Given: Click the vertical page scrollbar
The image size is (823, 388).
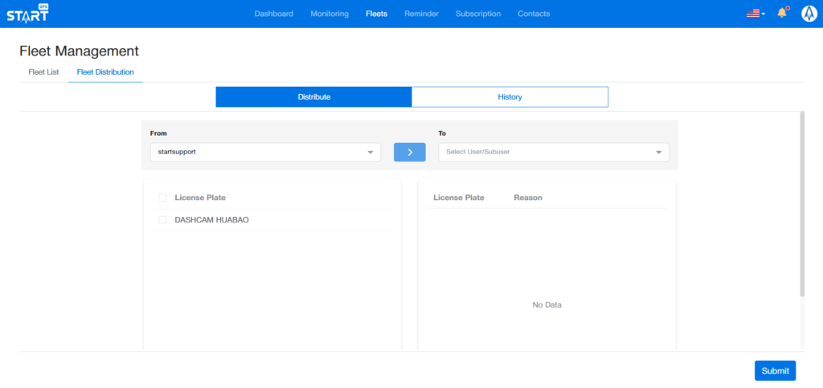Looking at the screenshot, I should click(x=801, y=205).
